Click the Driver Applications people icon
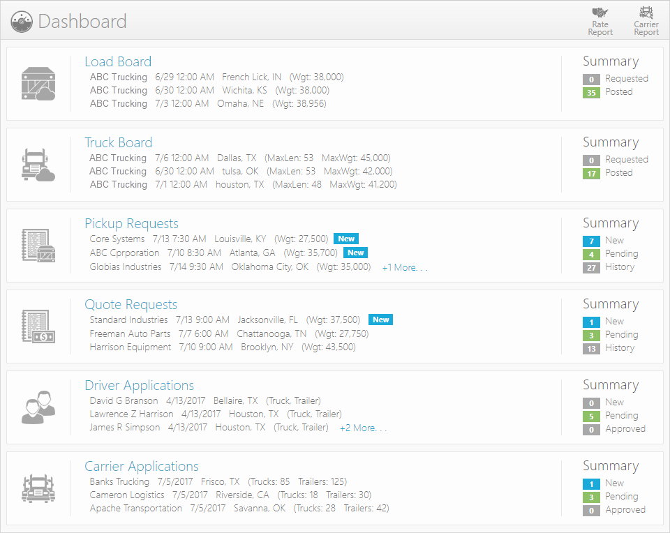Viewport: 670px width, 533px height. [38, 407]
